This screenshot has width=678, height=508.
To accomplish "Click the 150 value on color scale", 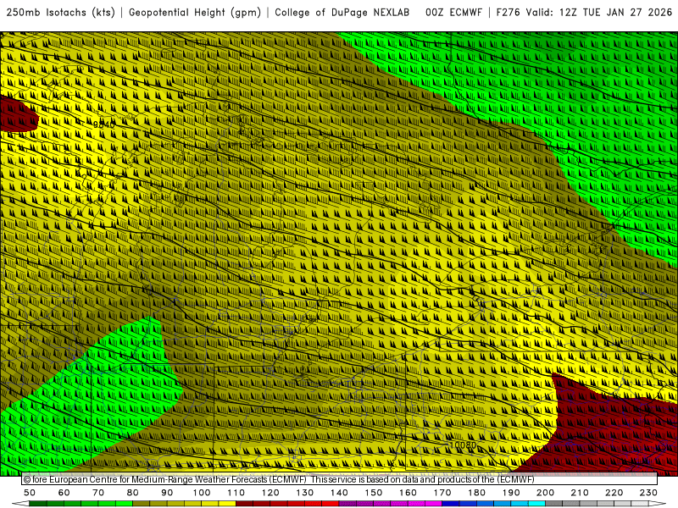I will [374, 493].
